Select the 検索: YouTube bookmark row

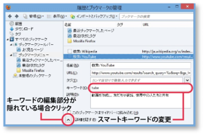pyautogui.click(x=128, y=57)
